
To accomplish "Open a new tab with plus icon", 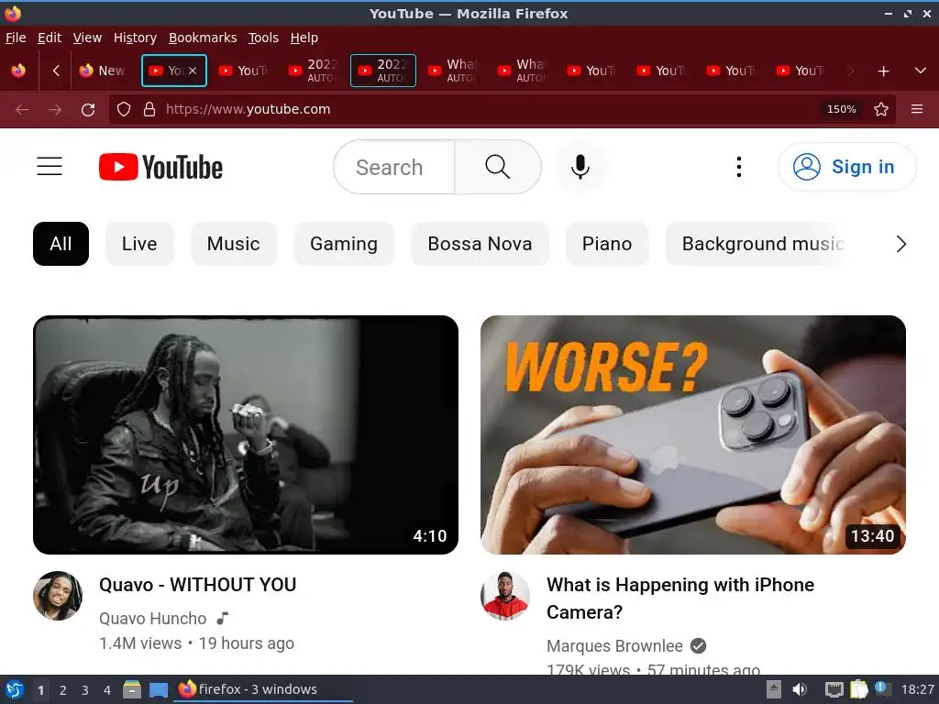I will click(883, 71).
